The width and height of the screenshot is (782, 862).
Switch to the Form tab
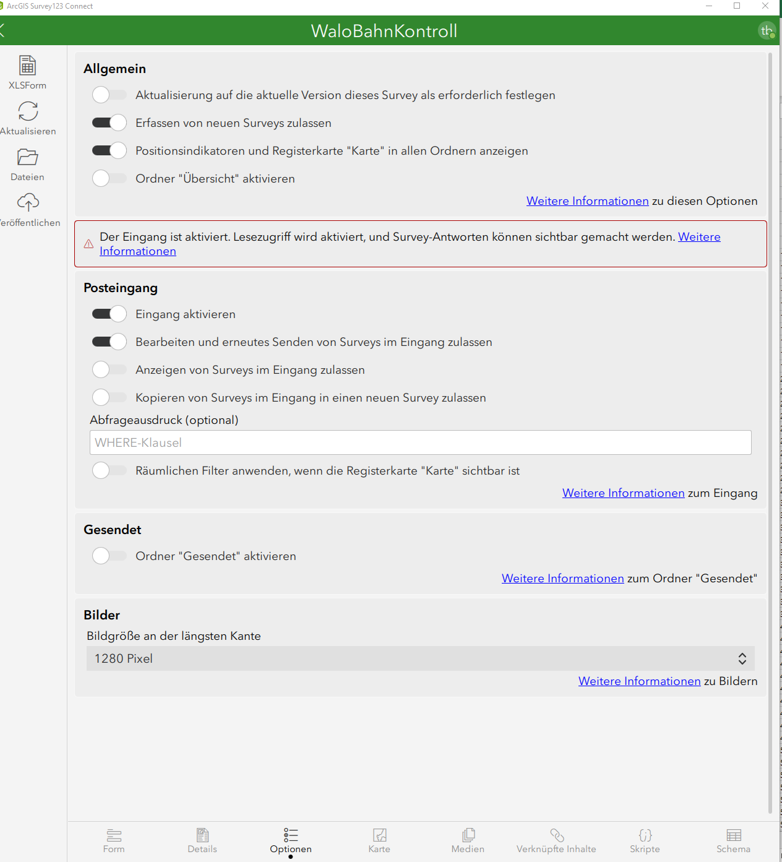pyautogui.click(x=114, y=841)
